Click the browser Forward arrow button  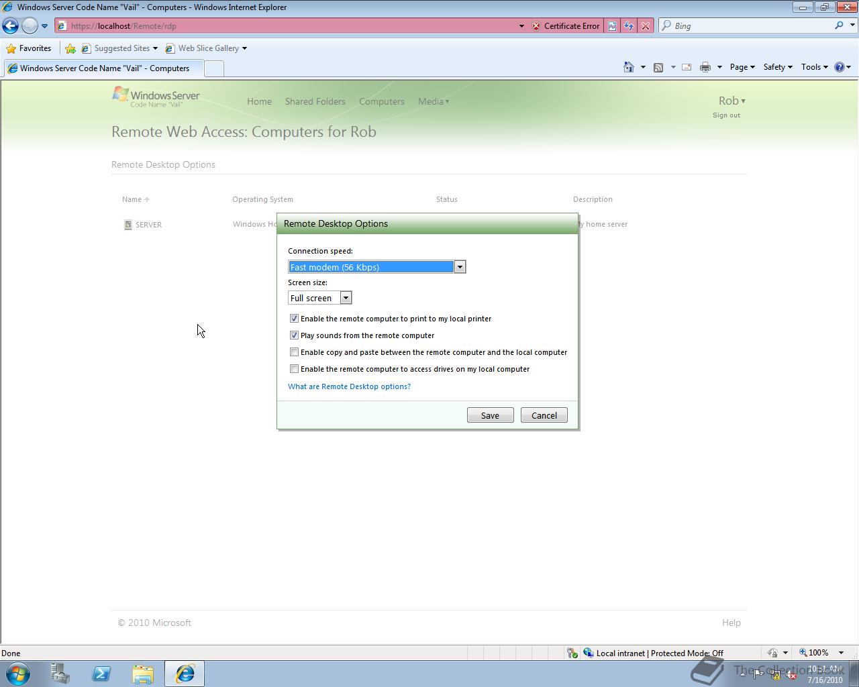(x=30, y=25)
